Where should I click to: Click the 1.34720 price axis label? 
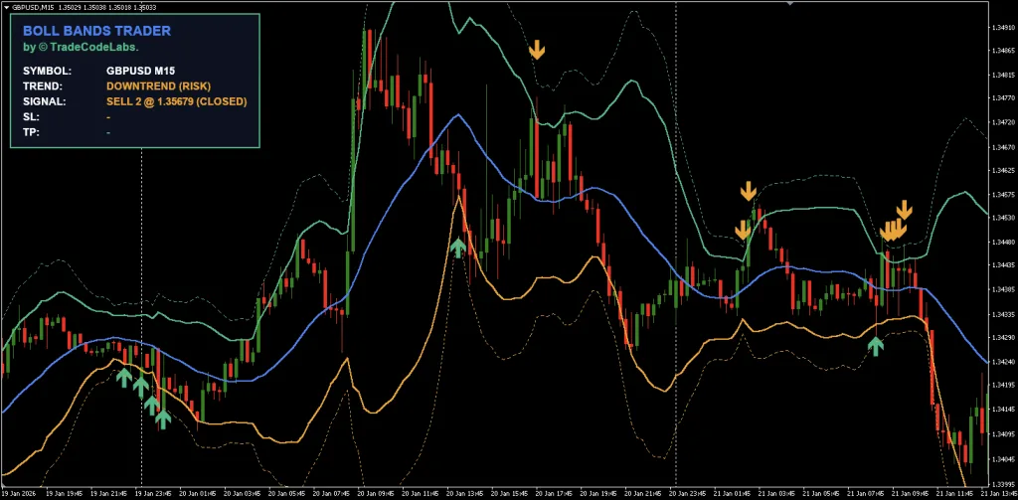[1004, 122]
